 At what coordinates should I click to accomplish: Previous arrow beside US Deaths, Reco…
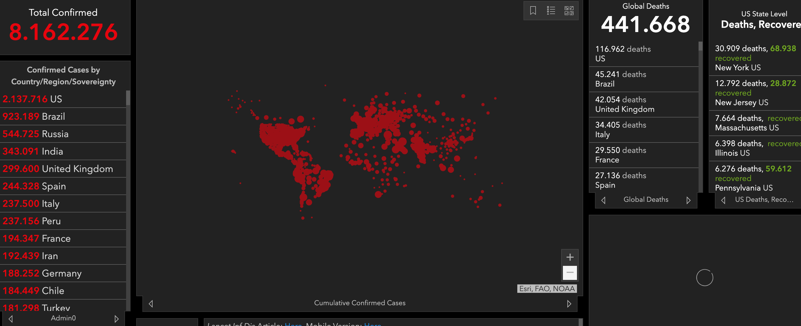click(723, 200)
